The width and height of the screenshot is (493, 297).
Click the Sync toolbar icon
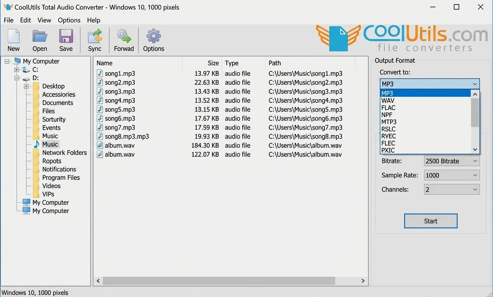[94, 39]
